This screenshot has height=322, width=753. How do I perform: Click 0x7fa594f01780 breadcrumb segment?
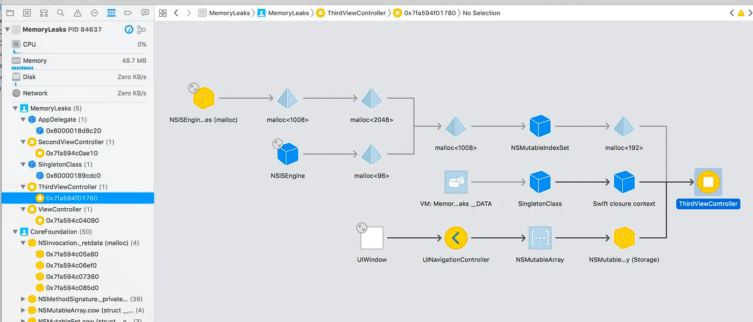tap(424, 13)
